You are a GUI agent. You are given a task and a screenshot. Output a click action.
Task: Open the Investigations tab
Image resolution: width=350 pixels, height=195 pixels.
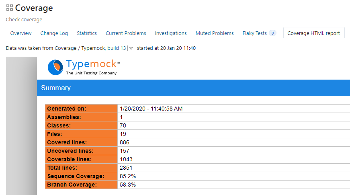[171, 33]
